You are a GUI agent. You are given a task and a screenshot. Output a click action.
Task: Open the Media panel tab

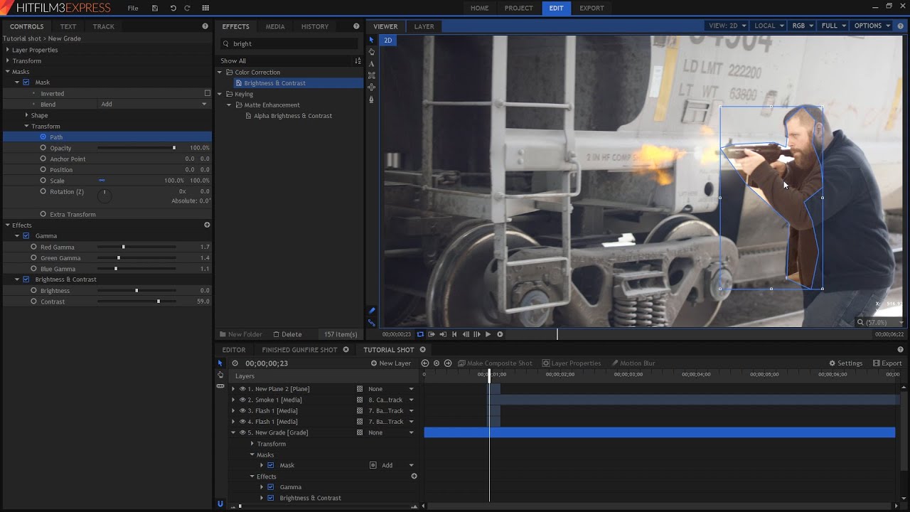click(x=275, y=26)
